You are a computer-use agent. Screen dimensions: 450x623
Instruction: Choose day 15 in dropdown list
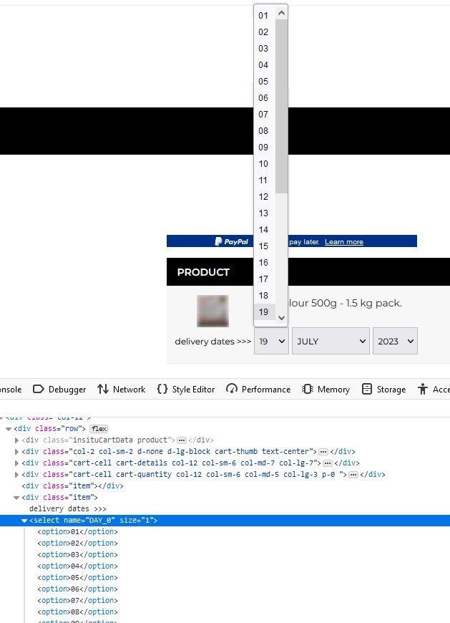coord(263,246)
